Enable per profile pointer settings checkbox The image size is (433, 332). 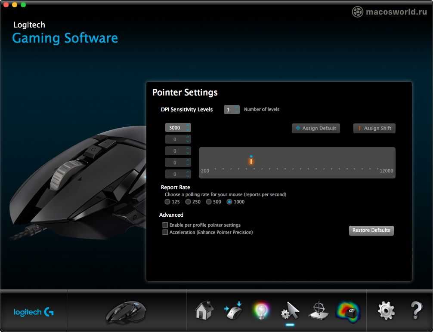(x=165, y=225)
